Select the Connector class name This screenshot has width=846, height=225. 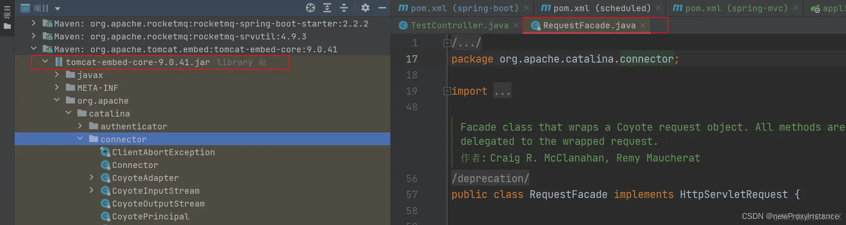point(135,165)
